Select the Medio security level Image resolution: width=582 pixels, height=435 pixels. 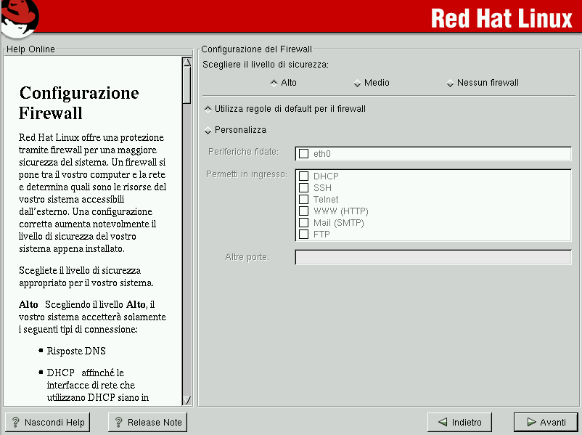click(x=358, y=83)
